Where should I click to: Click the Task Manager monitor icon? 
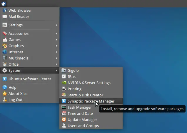[x=64, y=107]
